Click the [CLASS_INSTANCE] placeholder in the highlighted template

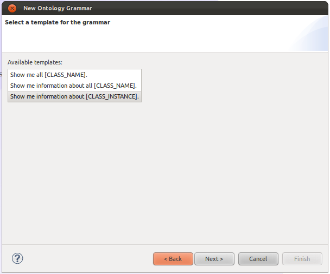point(112,96)
